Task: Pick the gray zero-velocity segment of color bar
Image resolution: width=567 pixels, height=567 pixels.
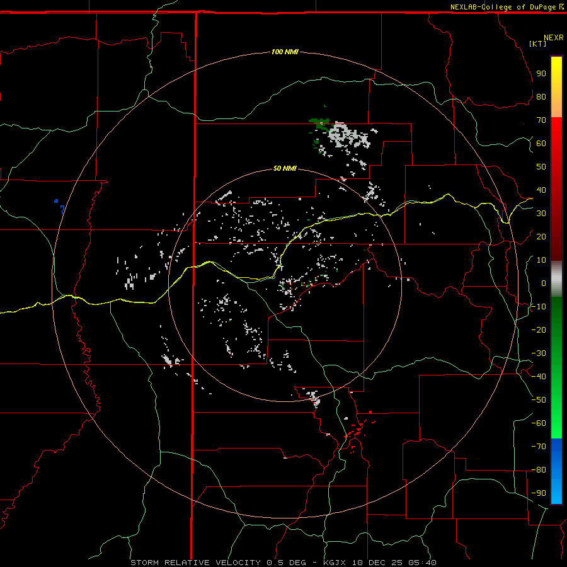Action: click(556, 279)
